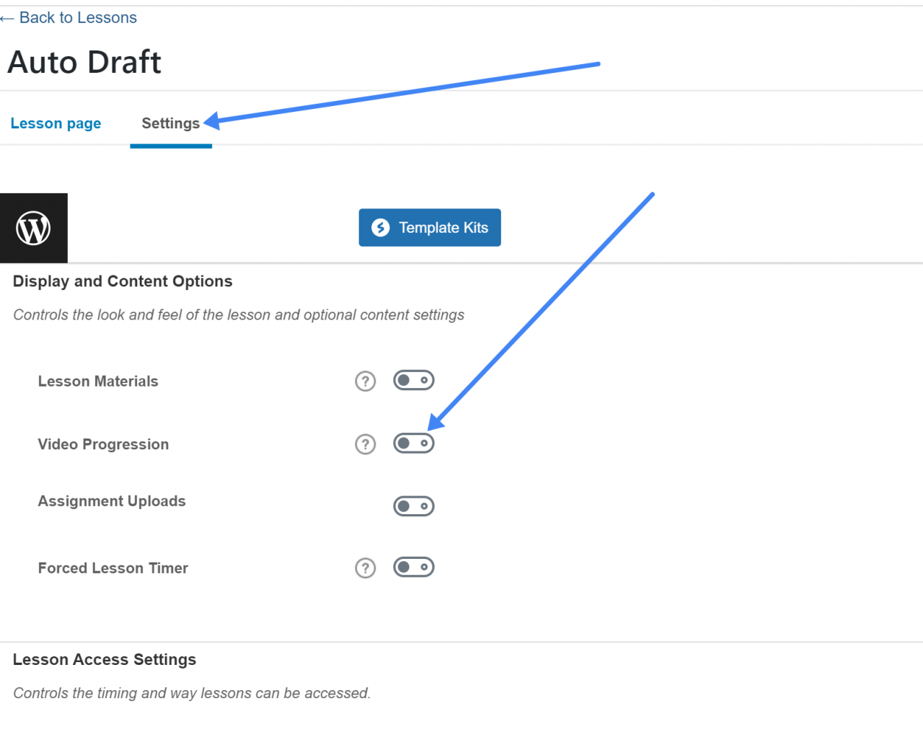Click the Lesson Materials label

pyautogui.click(x=98, y=382)
